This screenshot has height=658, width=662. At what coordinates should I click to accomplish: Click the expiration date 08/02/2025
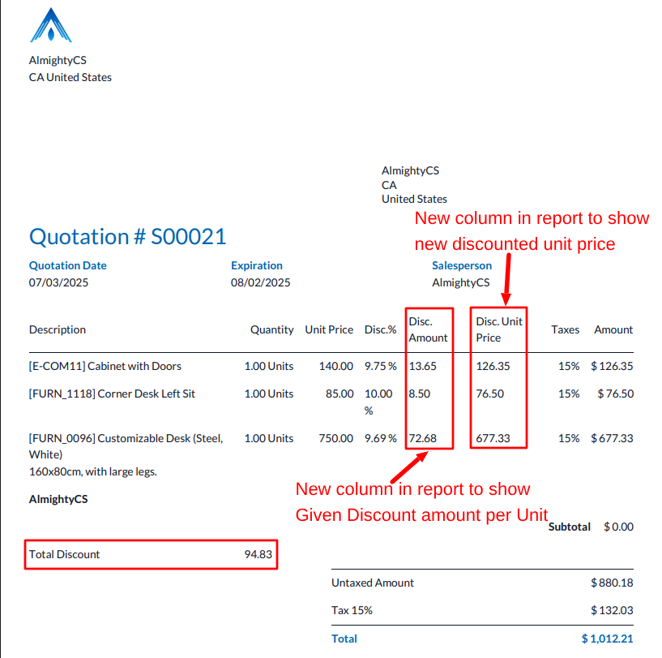click(260, 283)
